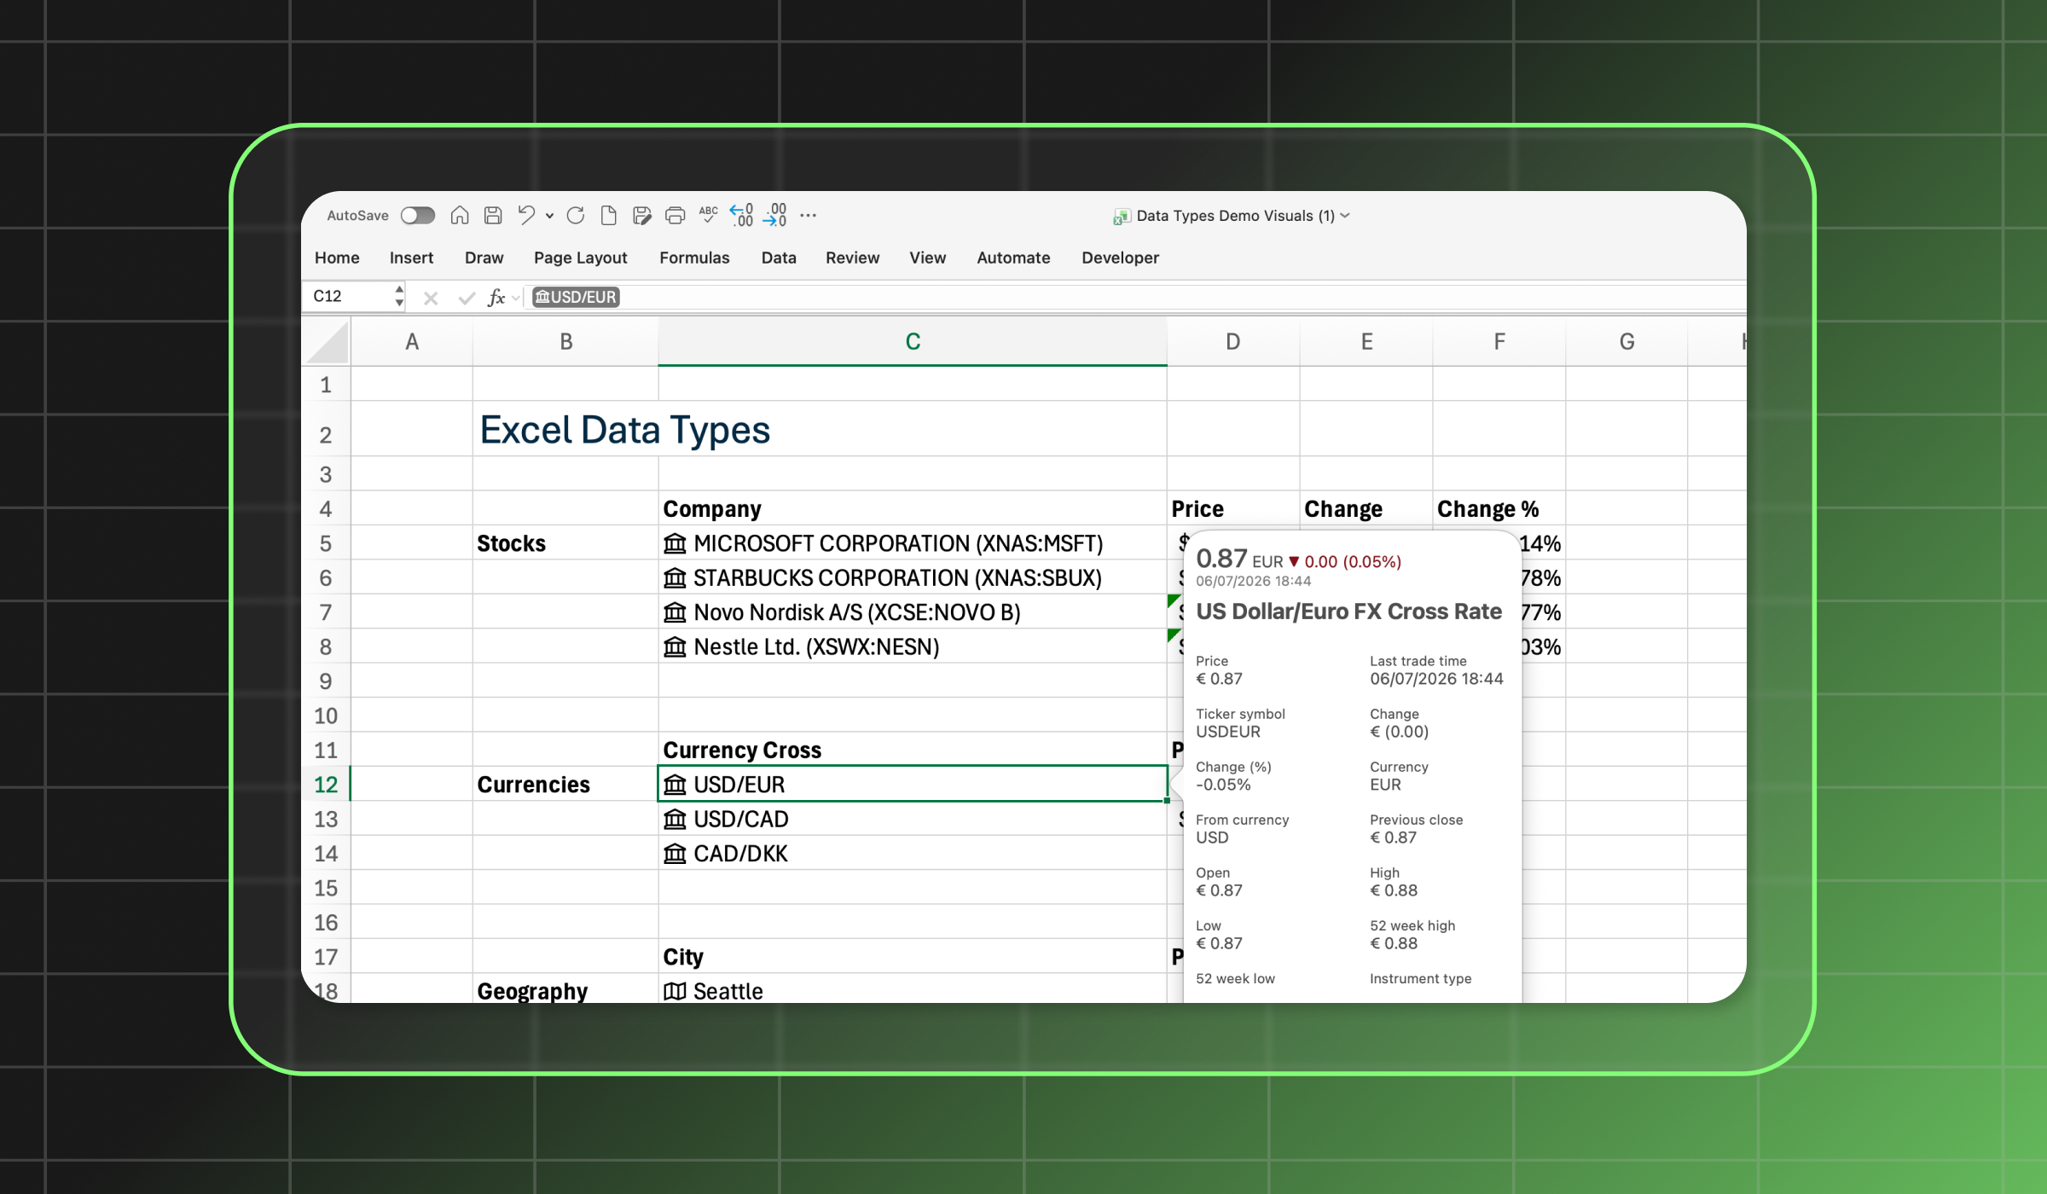The image size is (2047, 1194).
Task: Select the 'Change %' header cell
Action: (x=1499, y=508)
